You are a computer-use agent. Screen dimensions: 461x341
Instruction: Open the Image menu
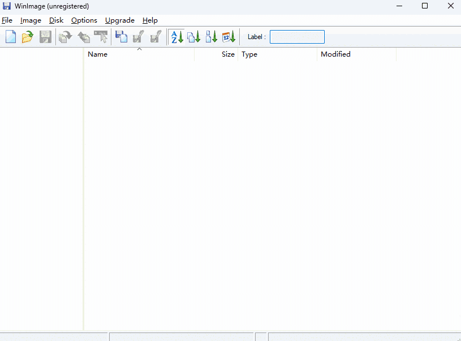pyautogui.click(x=31, y=20)
